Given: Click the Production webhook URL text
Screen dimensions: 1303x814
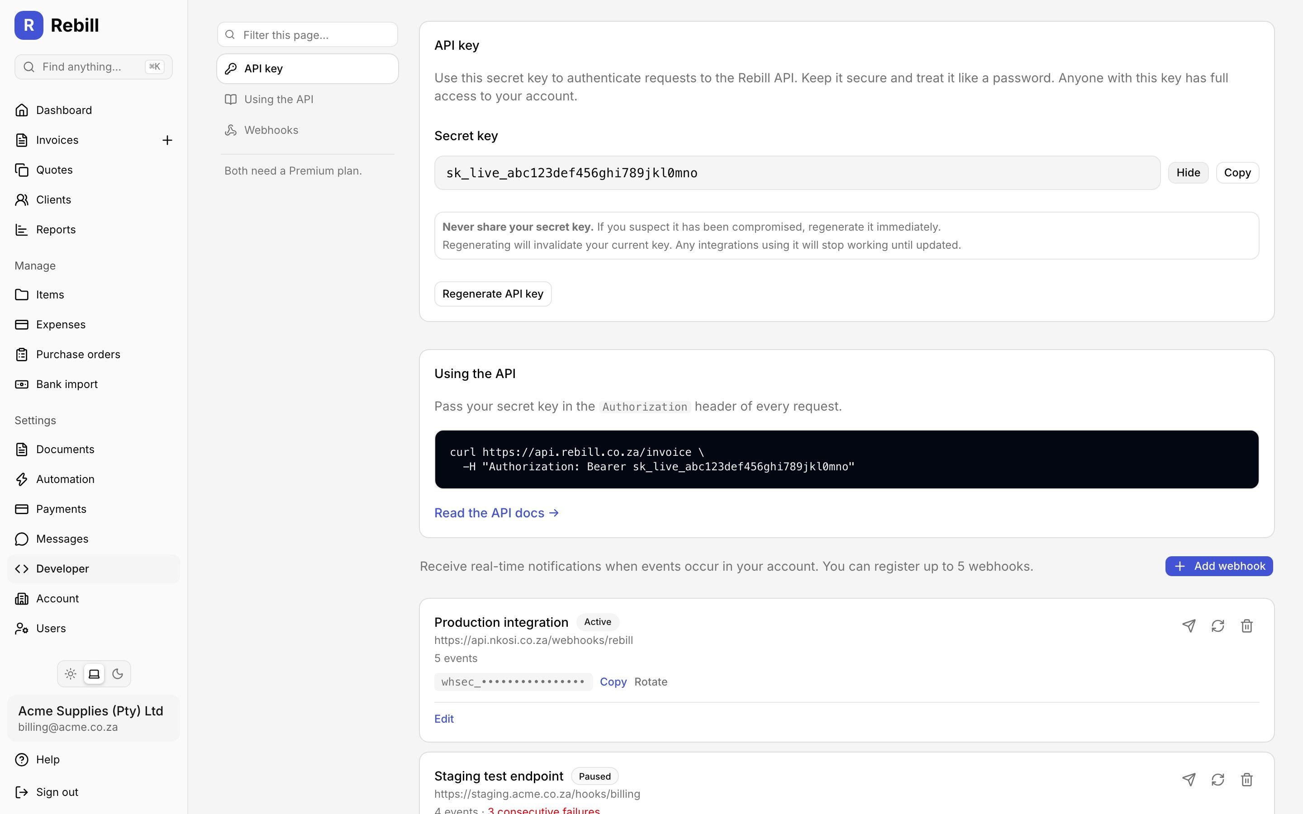Looking at the screenshot, I should coord(533,641).
